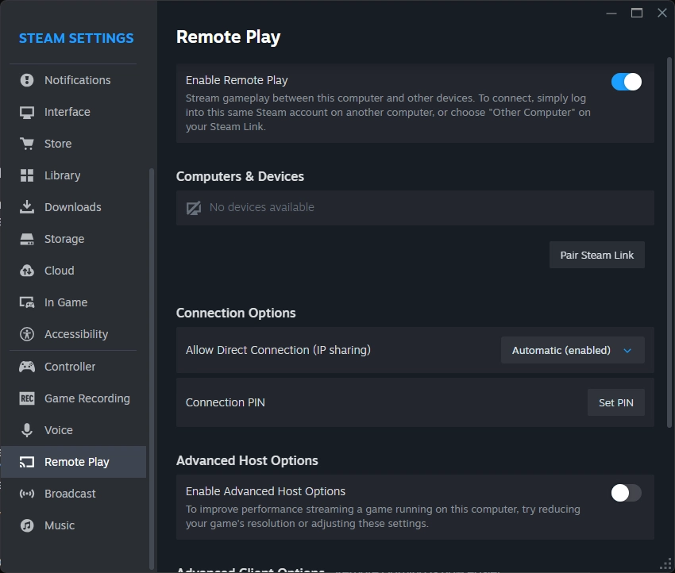Click the Enable Remote Play label
Image resolution: width=675 pixels, height=573 pixels.
[237, 80]
